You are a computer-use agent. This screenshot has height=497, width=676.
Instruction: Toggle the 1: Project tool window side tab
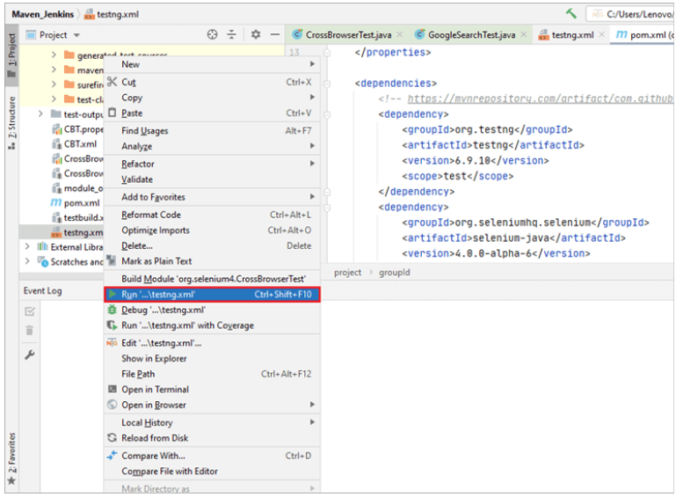click(x=11, y=56)
